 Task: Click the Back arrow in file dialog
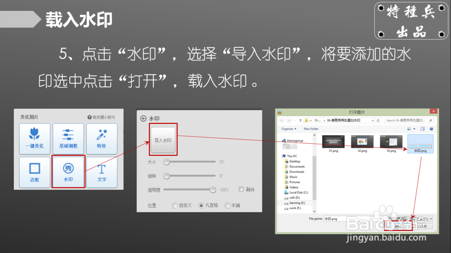[x=282, y=120]
